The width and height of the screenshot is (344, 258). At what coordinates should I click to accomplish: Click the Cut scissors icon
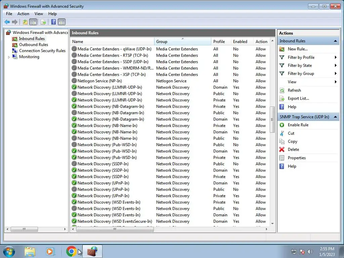[282, 133]
